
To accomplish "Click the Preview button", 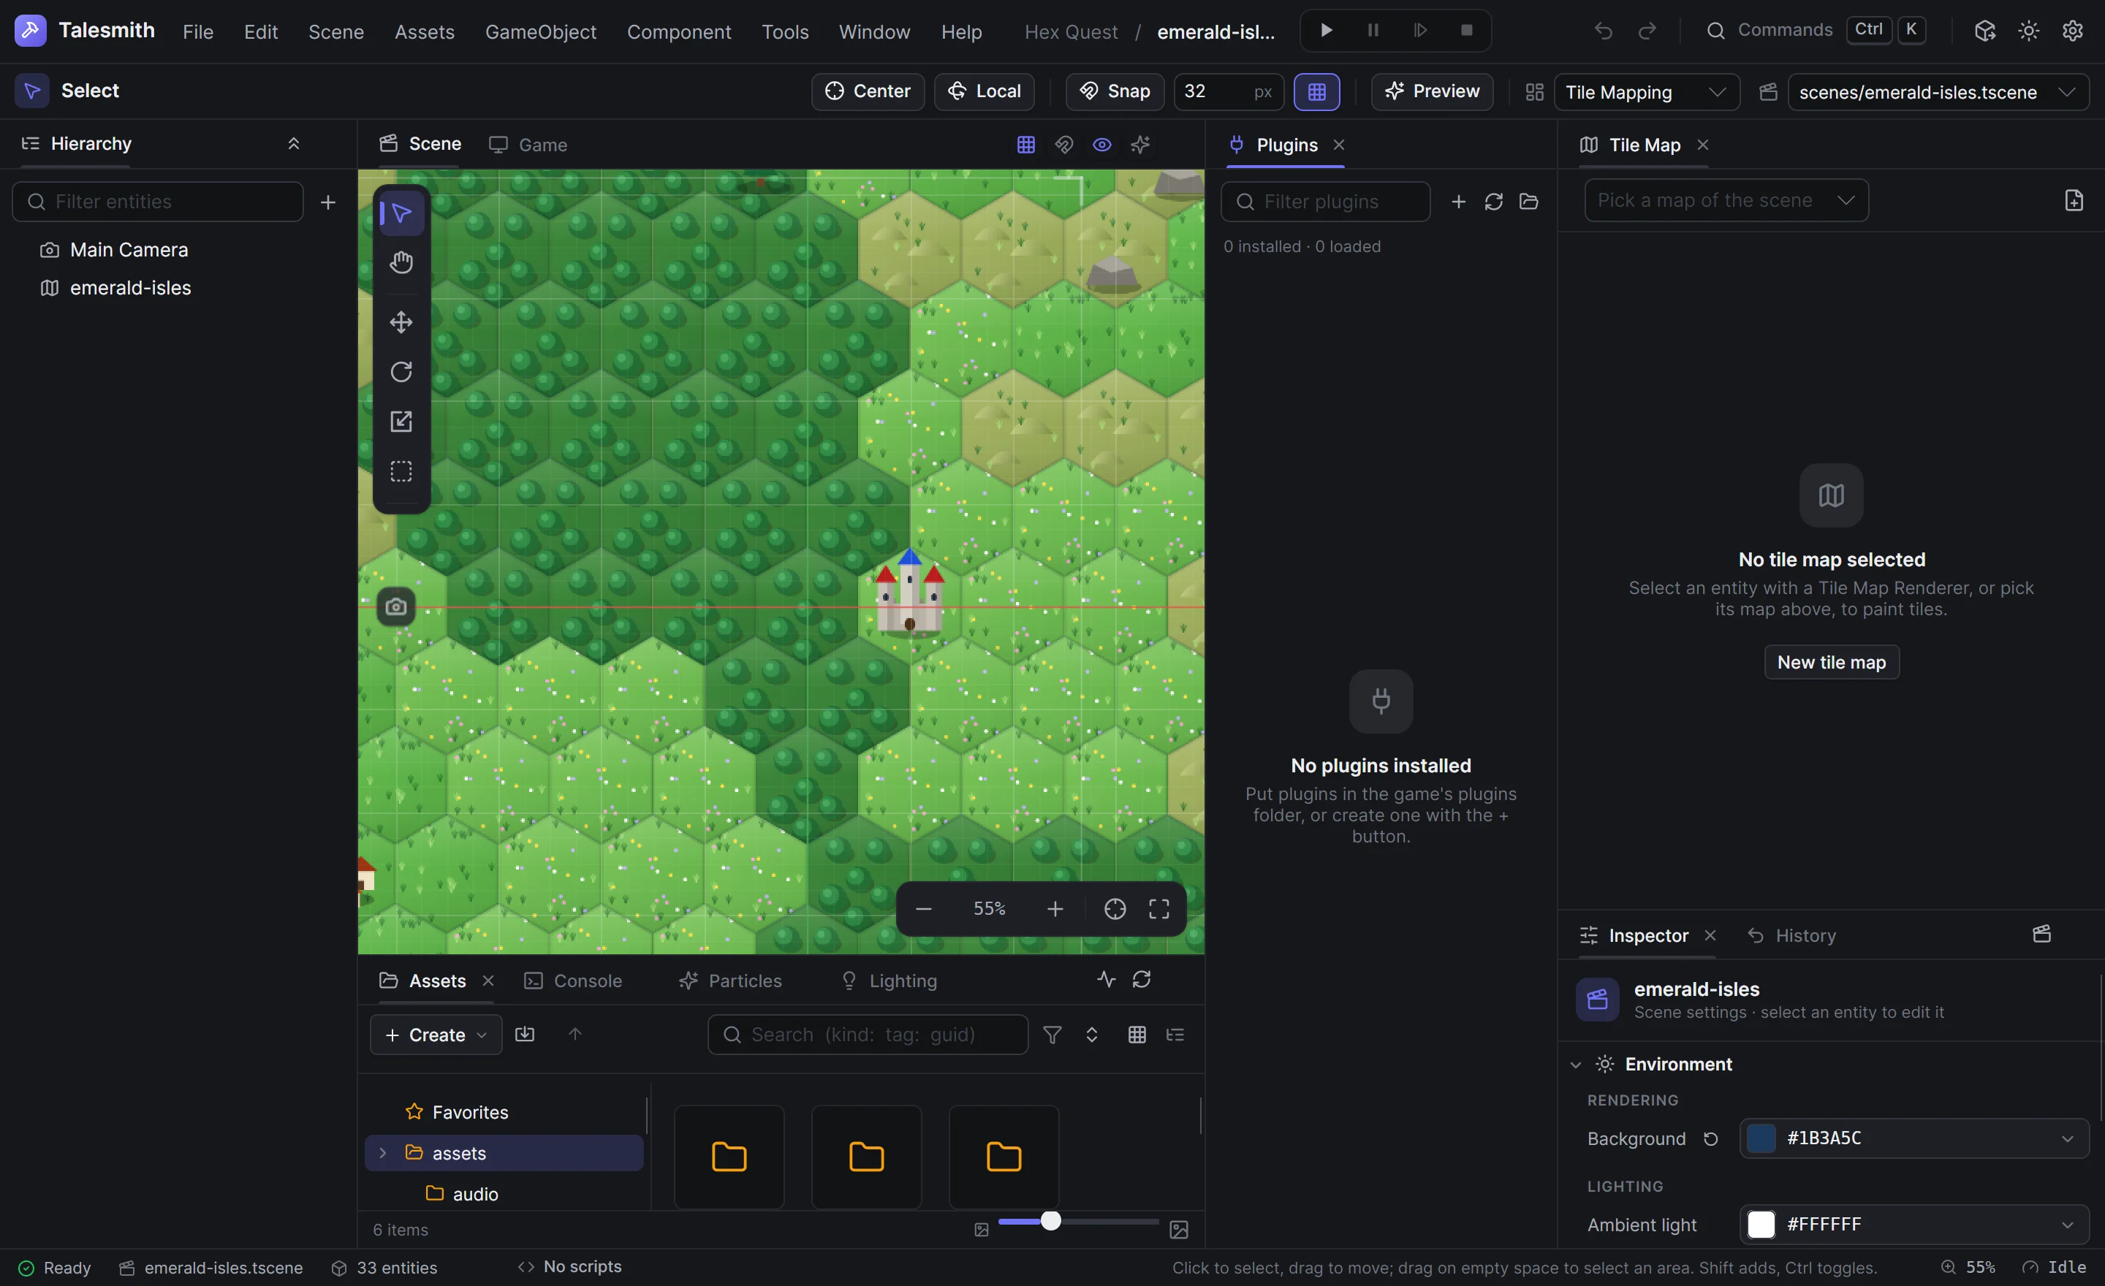I will tap(1432, 91).
